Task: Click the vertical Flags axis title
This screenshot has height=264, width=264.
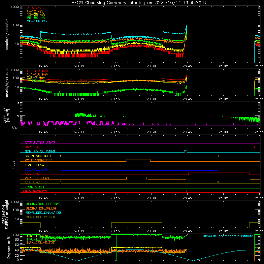Action: 14,165
